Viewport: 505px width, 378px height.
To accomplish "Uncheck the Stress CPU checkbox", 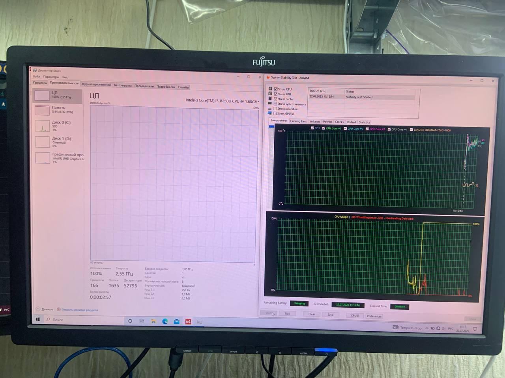I will point(276,89).
